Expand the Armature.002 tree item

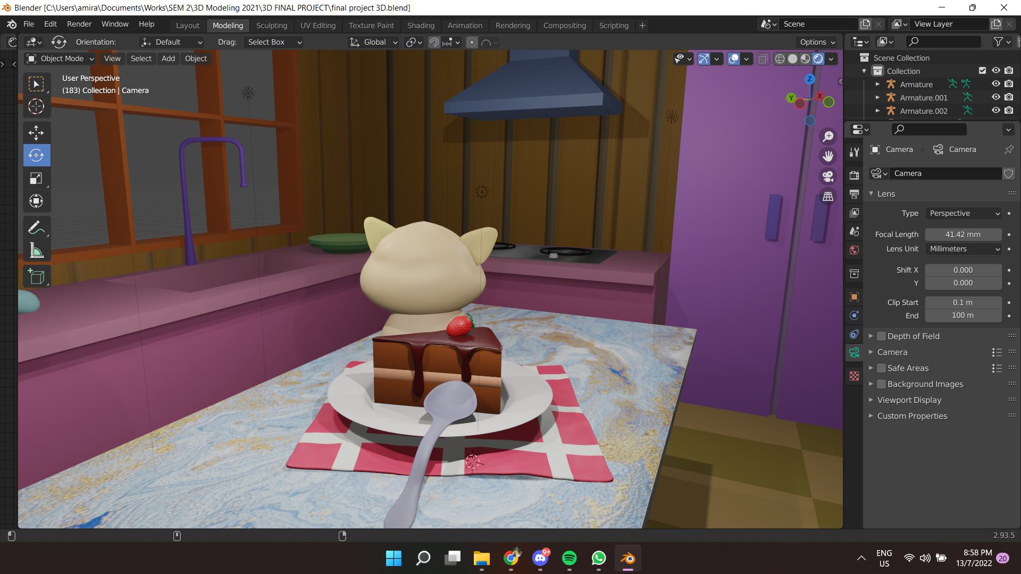[877, 111]
